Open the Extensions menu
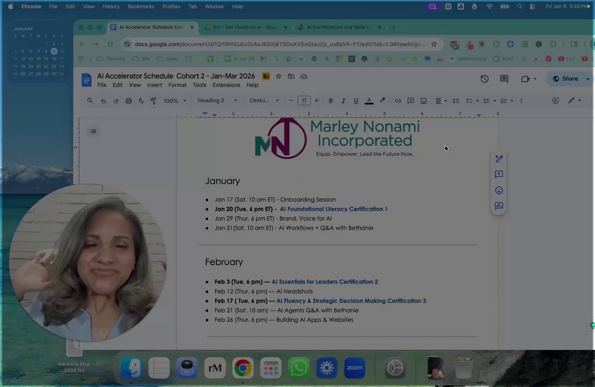The image size is (595, 387). click(226, 85)
